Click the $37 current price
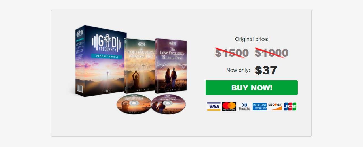 [x=266, y=70]
